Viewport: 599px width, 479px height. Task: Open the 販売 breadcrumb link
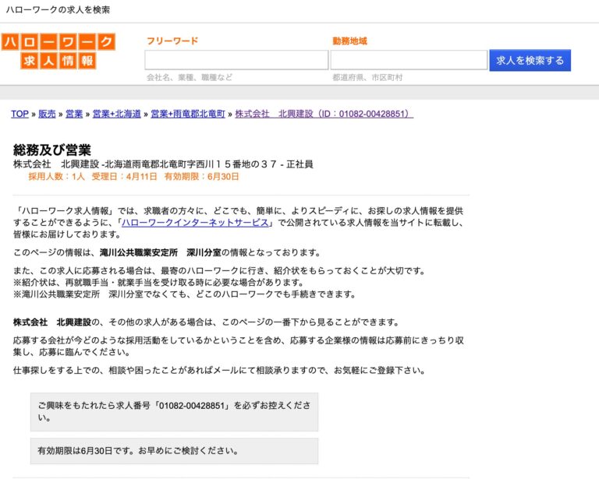(47, 114)
